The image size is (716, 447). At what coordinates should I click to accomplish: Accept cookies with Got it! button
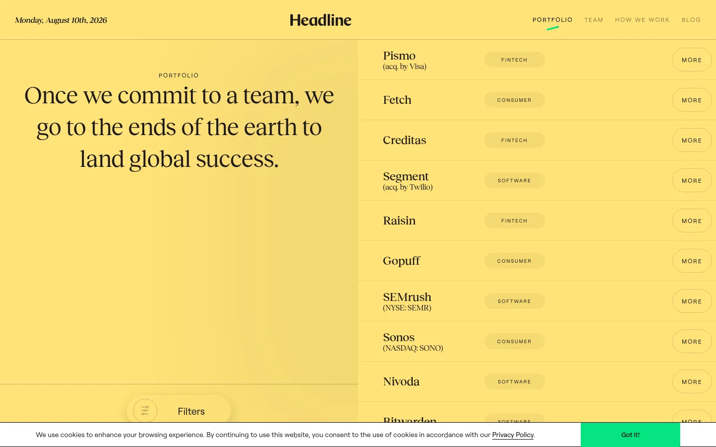pyautogui.click(x=630, y=435)
